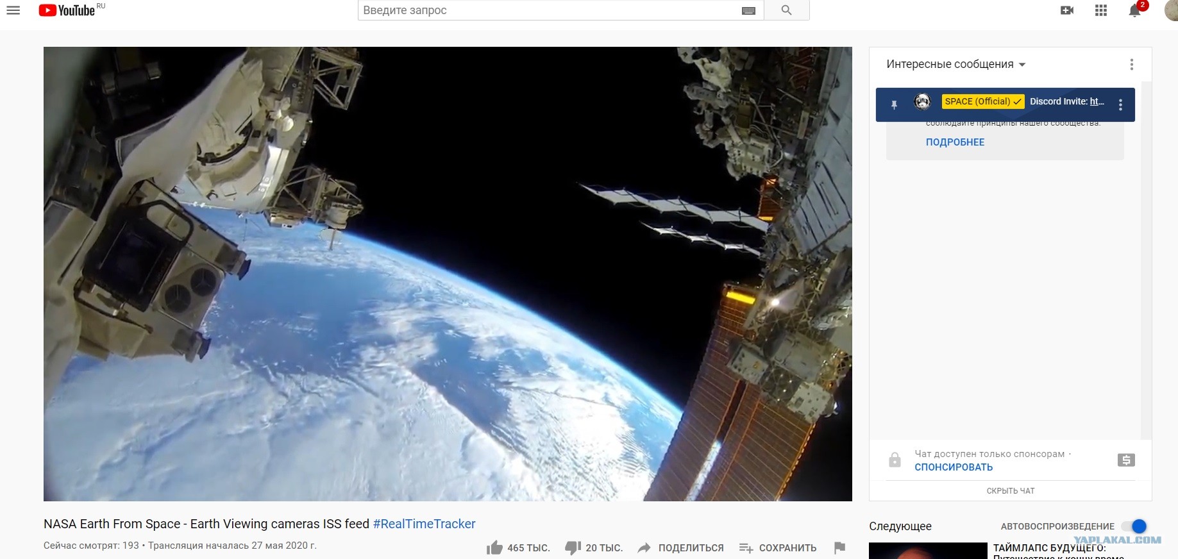
Task: Click ПОДЕЛИТЬСЯ to share the video
Action: click(x=681, y=548)
